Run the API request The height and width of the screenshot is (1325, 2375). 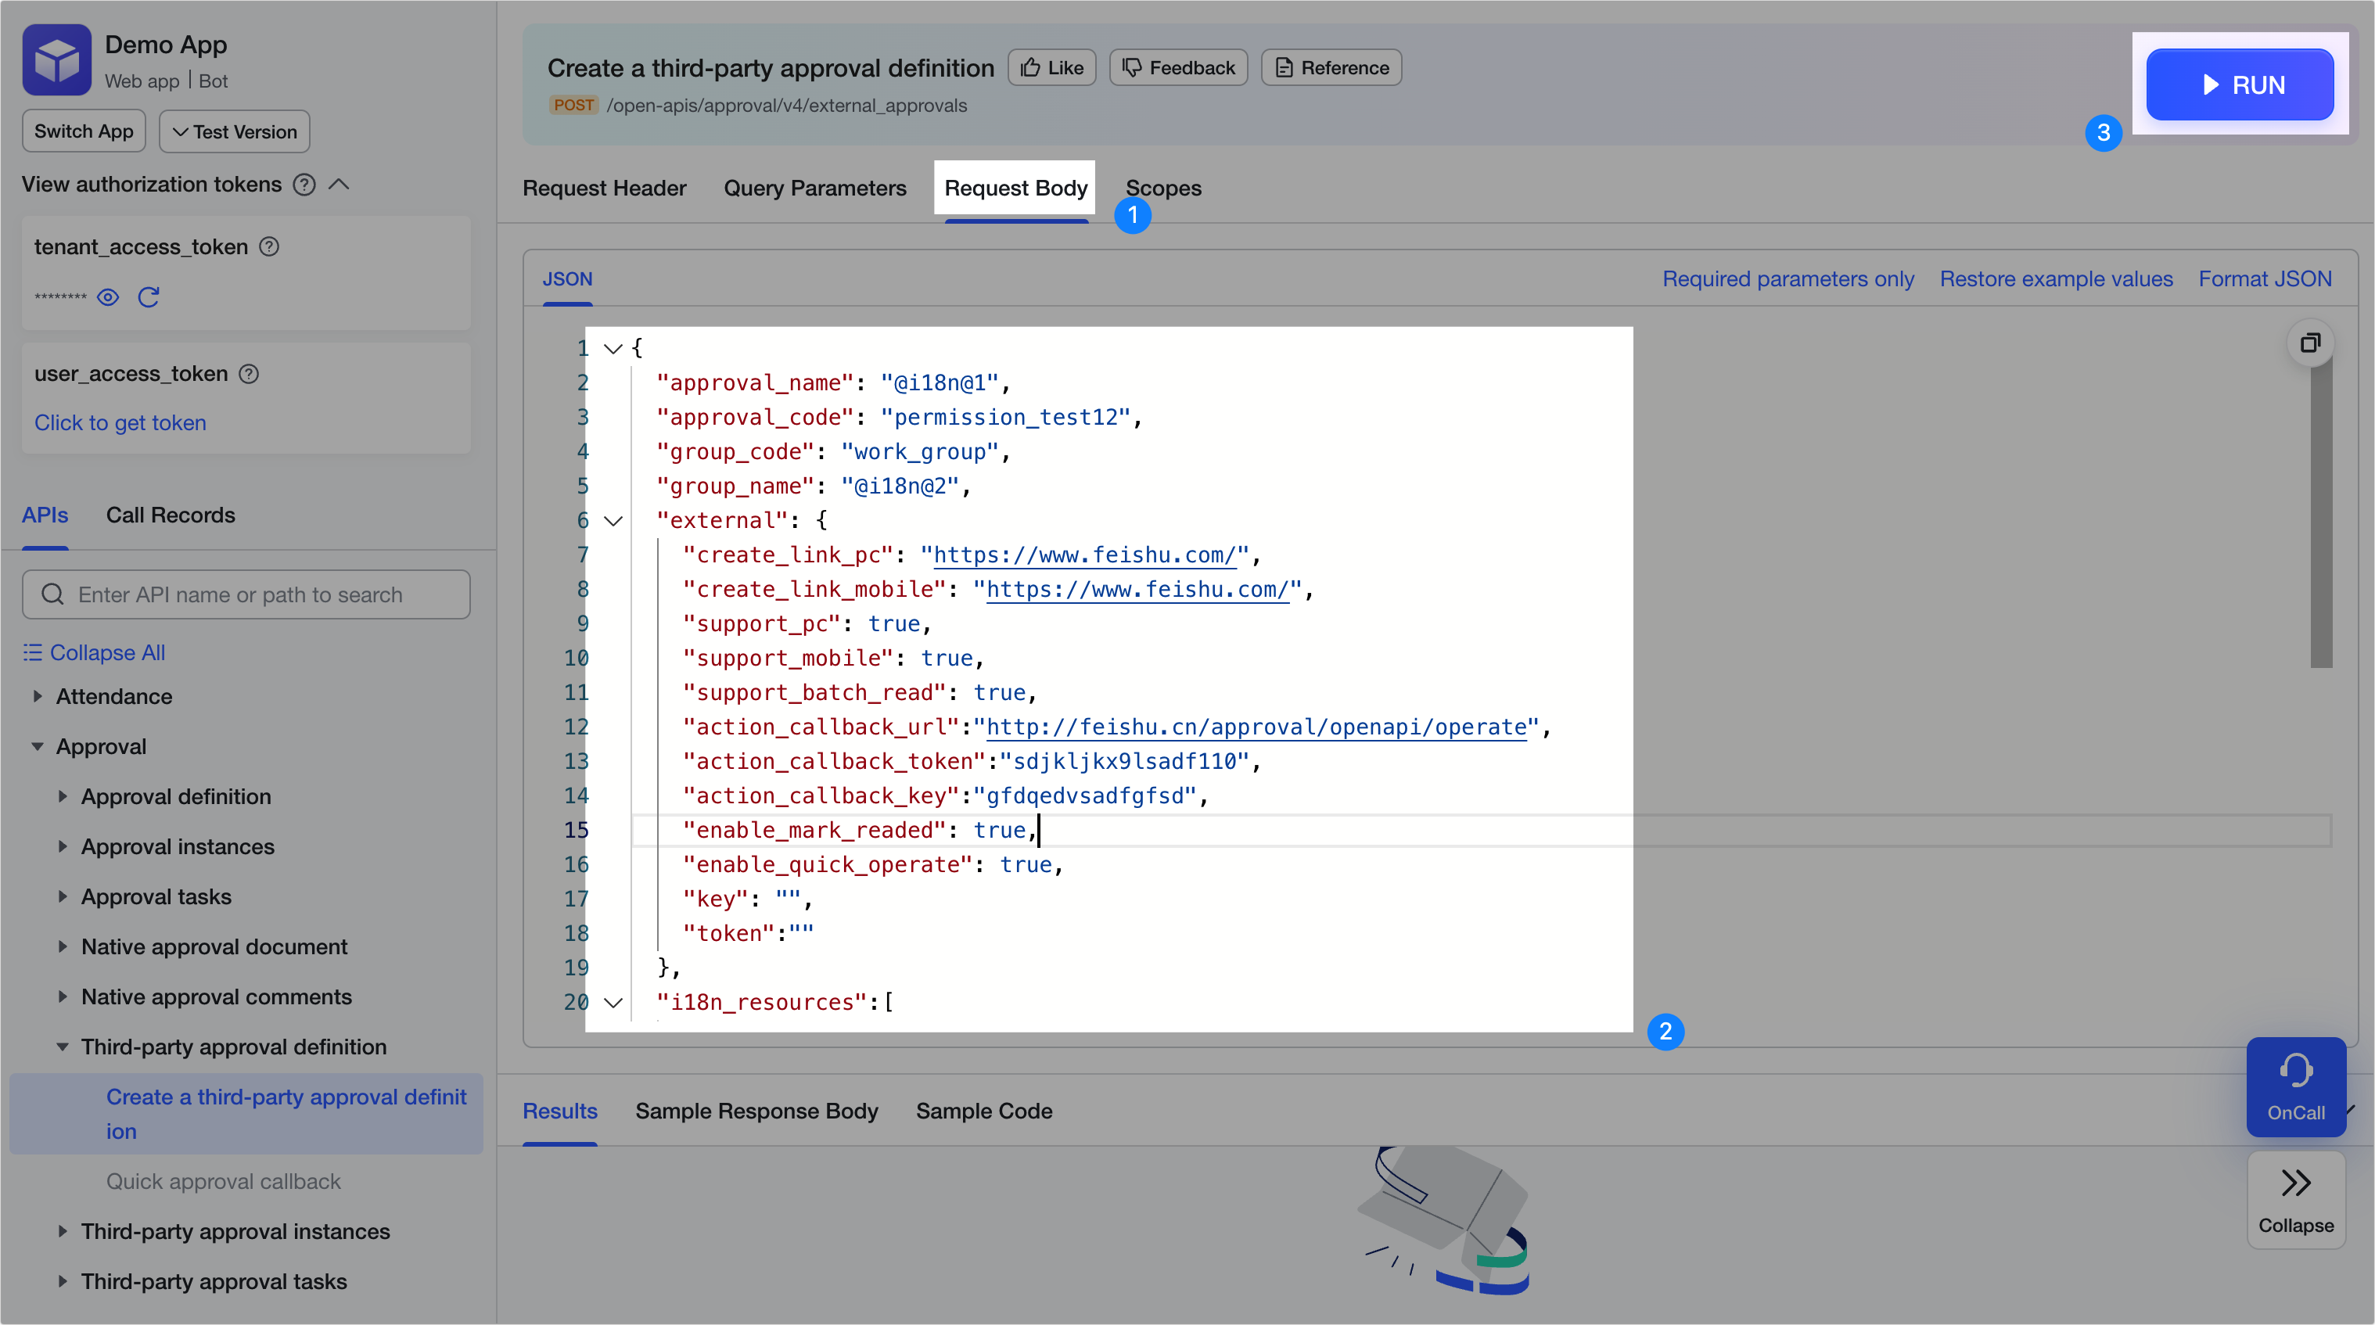2240,84
